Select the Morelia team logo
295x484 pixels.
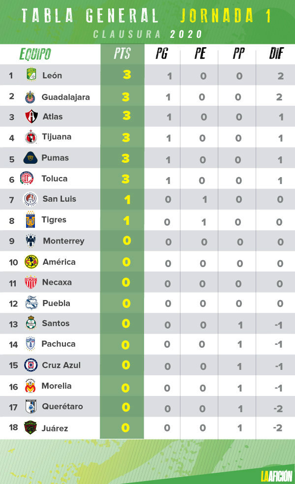pyautogui.click(x=30, y=386)
